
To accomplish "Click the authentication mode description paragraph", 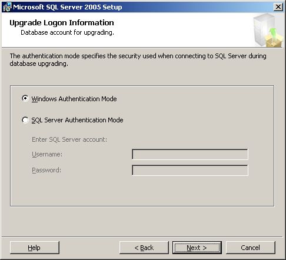I will [138, 59].
